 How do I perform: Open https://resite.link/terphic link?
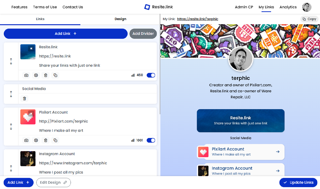(198, 19)
